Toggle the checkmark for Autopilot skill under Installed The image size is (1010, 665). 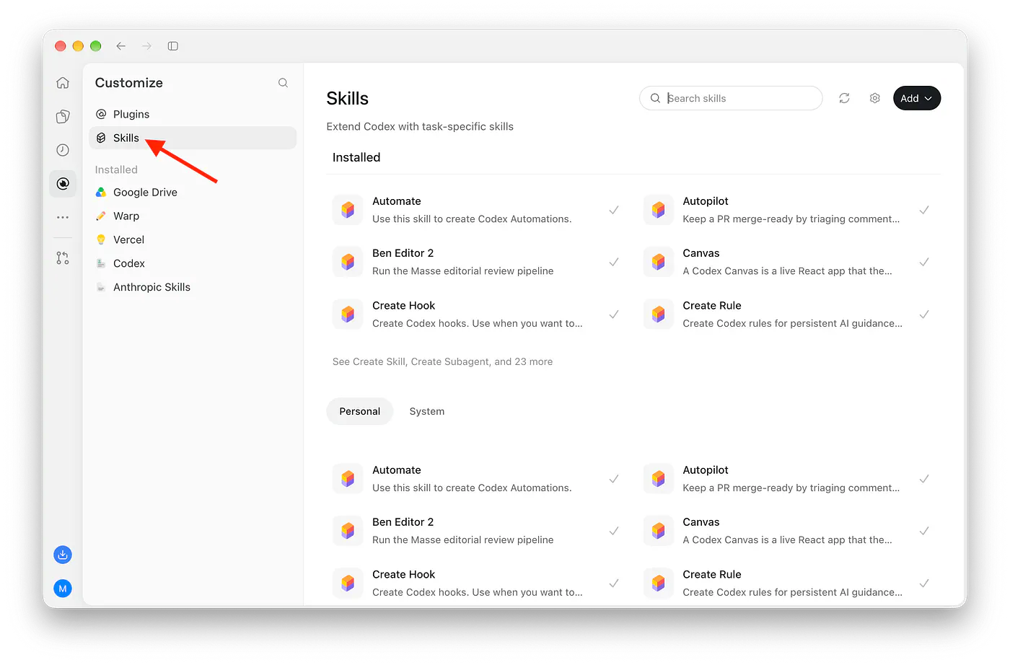924,210
